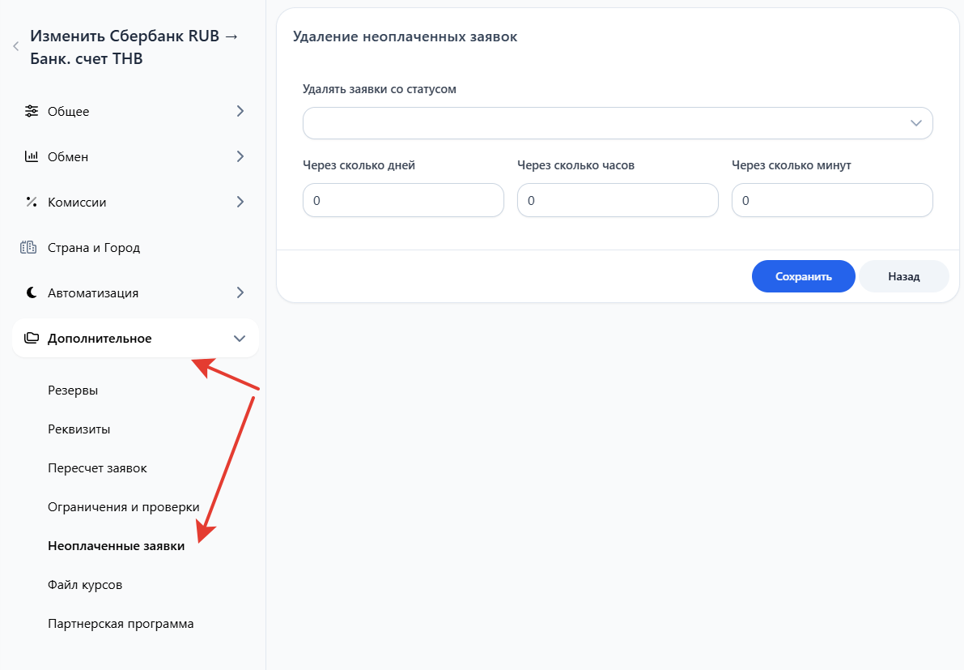Click the sliders icon next to Общее
964x670 pixels.
coord(32,111)
